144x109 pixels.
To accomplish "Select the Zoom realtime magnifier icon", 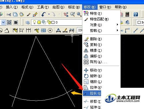I will pos(73,14).
